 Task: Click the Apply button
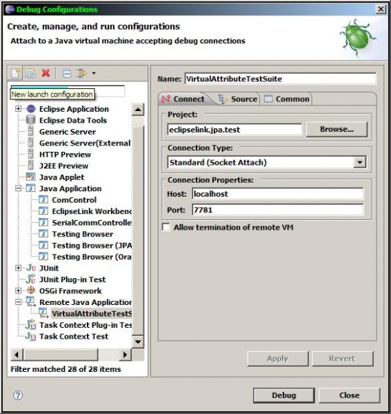click(x=278, y=359)
